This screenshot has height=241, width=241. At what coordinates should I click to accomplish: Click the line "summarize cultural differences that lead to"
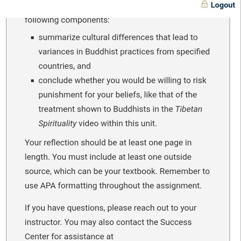118,37
